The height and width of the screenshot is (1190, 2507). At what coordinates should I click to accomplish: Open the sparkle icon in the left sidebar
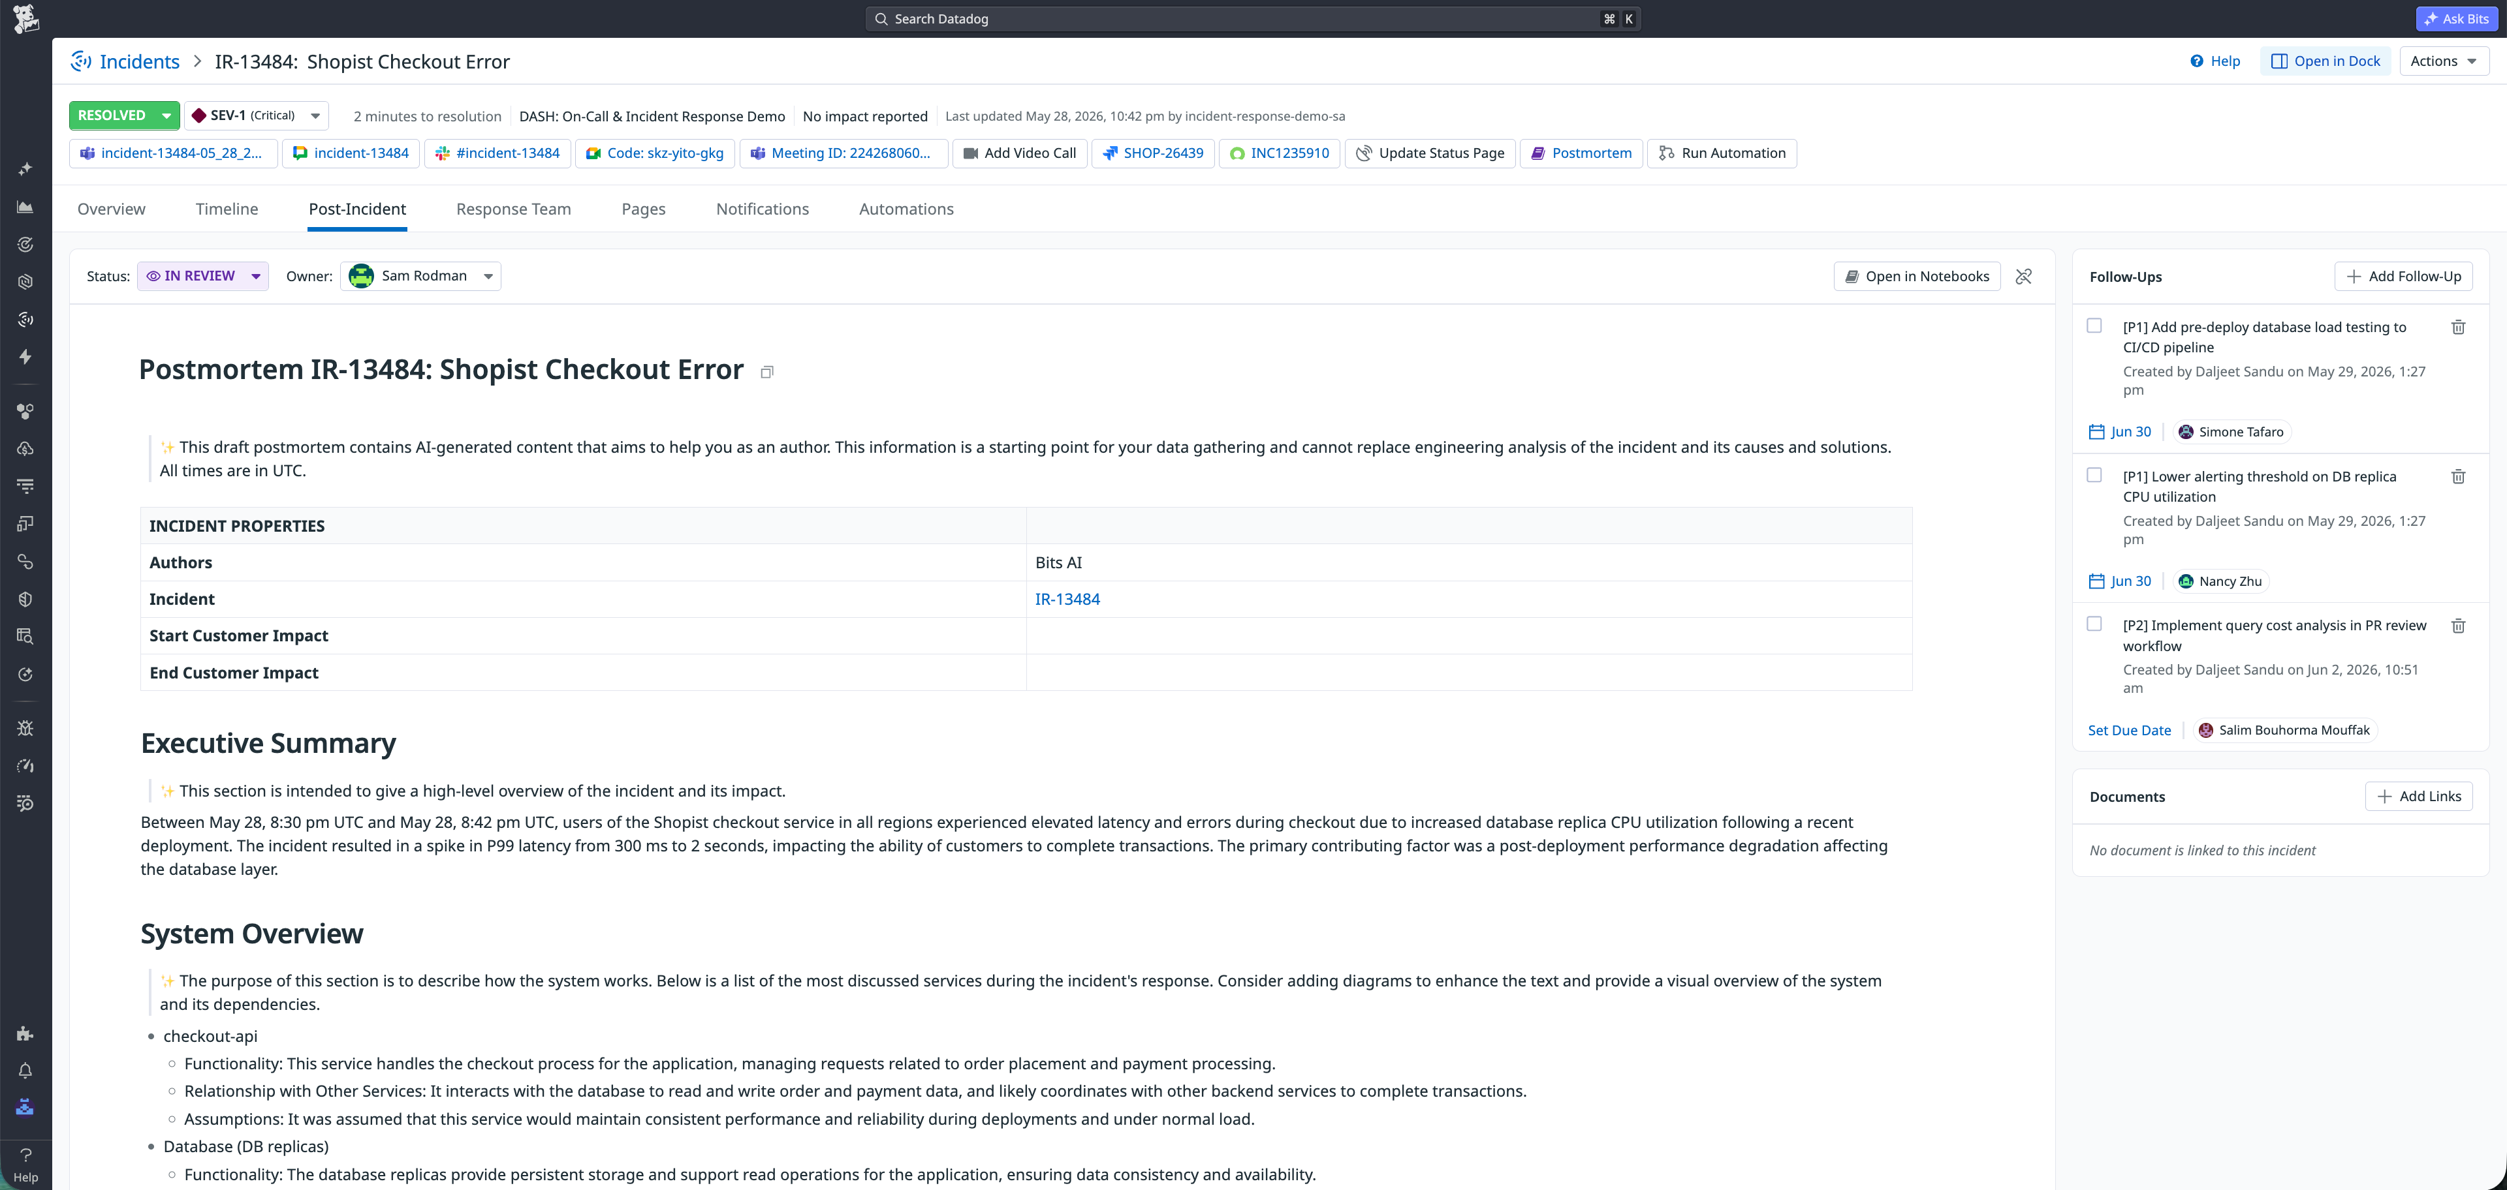(25, 169)
